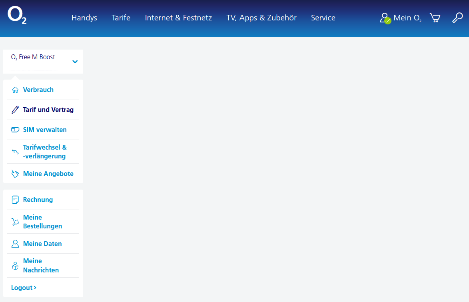The width and height of the screenshot is (469, 302).
Task: Open Tarifwechsel & -verlängerung
Action: (45, 152)
